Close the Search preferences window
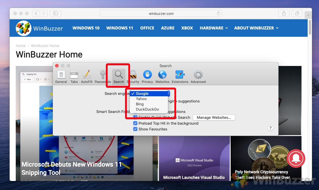319x190 pixels. click(57, 66)
